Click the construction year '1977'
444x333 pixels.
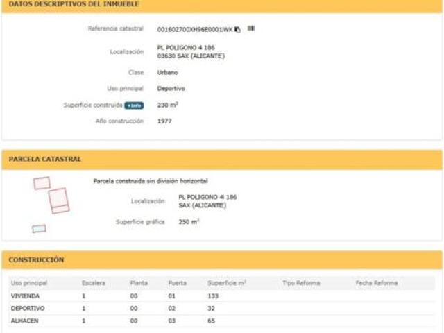coord(164,121)
